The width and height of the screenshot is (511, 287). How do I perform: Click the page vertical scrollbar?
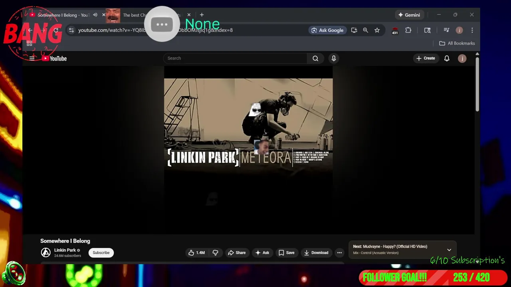tap(477, 84)
